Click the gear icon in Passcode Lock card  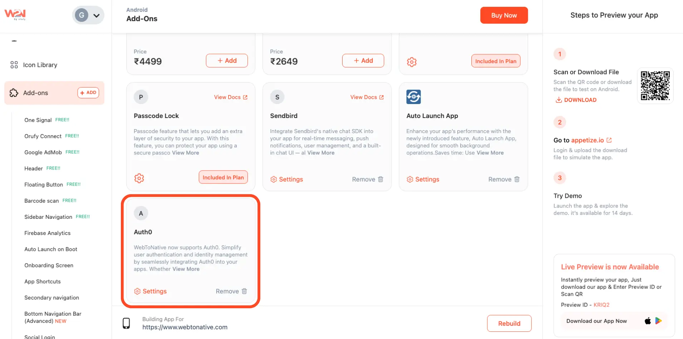pos(139,178)
